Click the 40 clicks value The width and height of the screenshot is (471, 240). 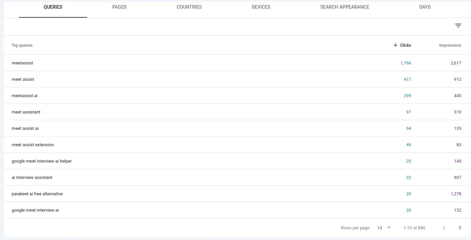coord(409,145)
